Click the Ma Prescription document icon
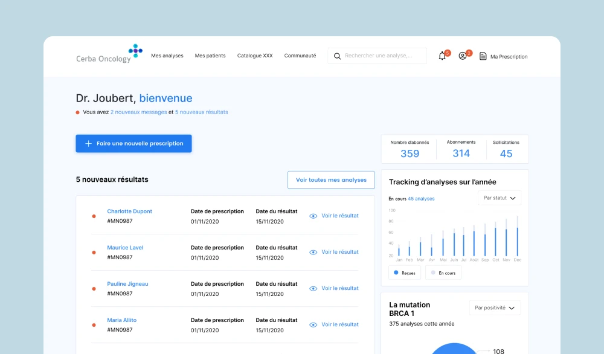 coord(483,56)
